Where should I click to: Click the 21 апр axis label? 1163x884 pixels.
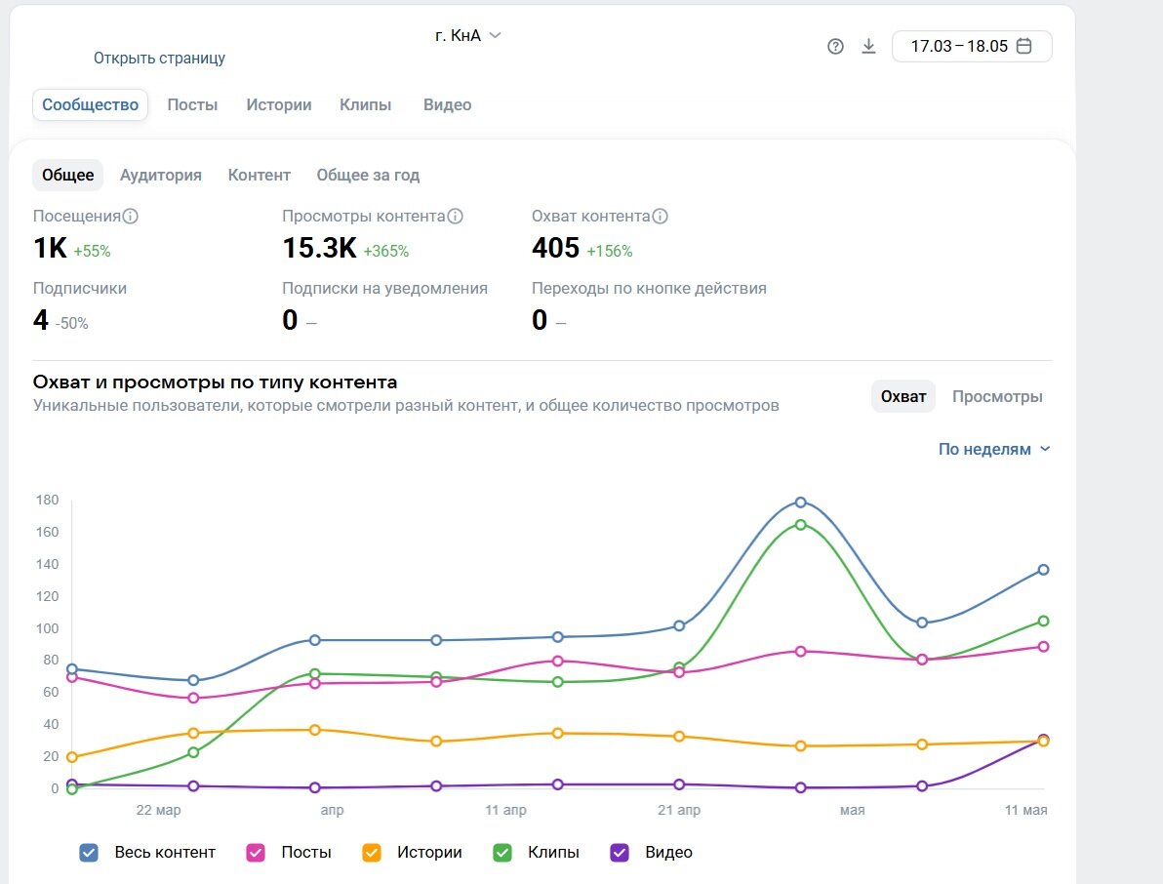[679, 810]
